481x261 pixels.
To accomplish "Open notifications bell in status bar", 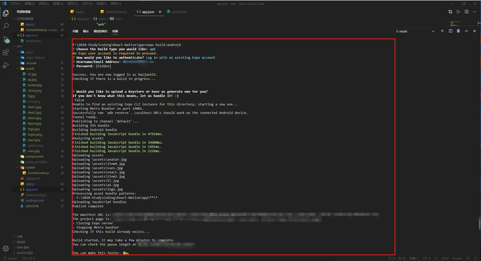I will pyautogui.click(x=475, y=259).
